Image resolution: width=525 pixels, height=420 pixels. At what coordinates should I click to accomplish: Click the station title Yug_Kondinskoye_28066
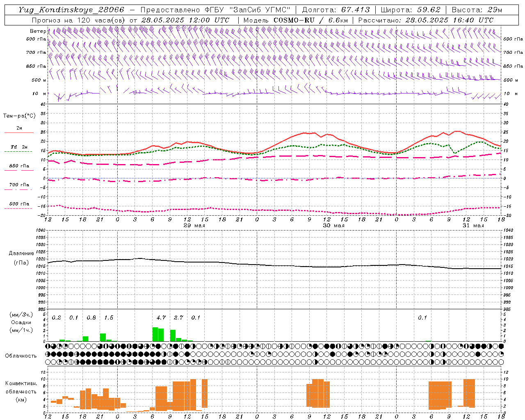click(x=71, y=10)
